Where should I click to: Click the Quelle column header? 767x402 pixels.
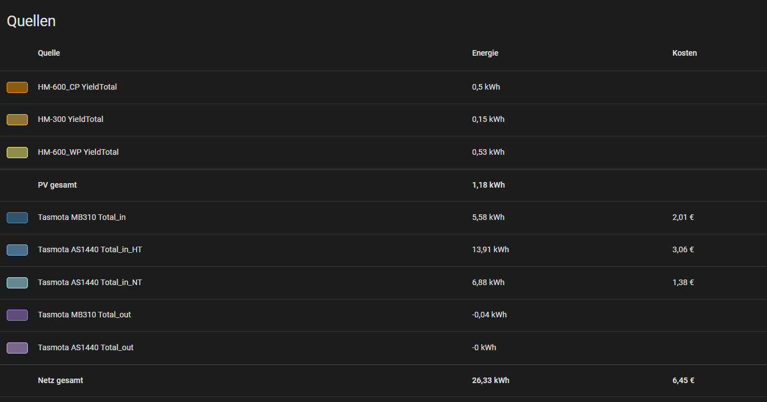tap(48, 53)
